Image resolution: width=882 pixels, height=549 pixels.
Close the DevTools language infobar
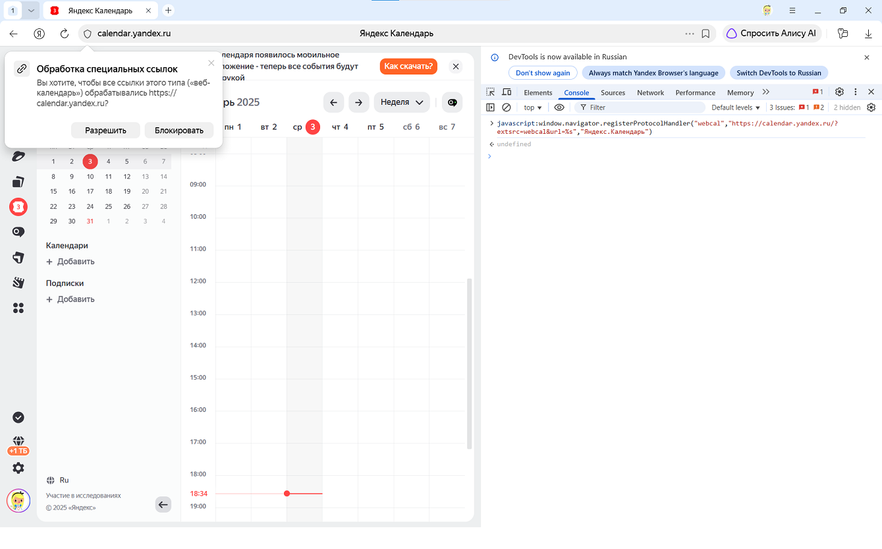867,57
